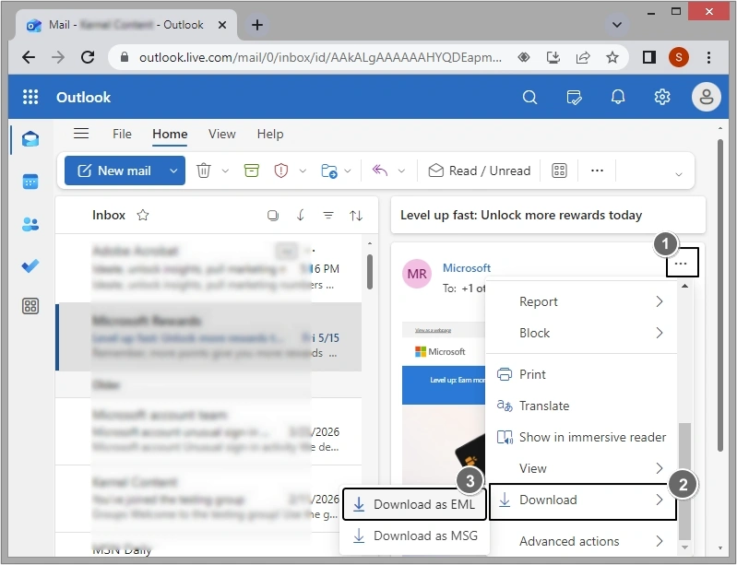Click the Microsoft sender name link
The height and width of the screenshot is (565, 737).
click(x=467, y=267)
